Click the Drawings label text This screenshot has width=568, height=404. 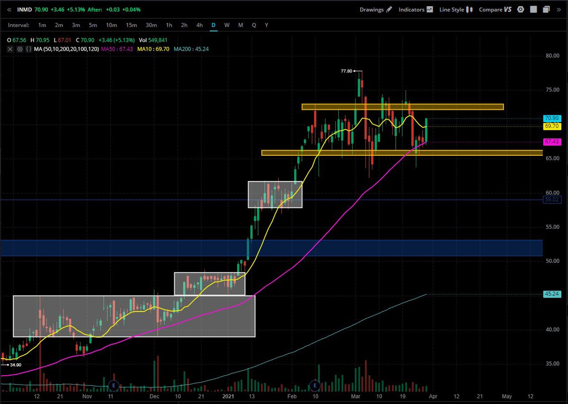click(372, 9)
